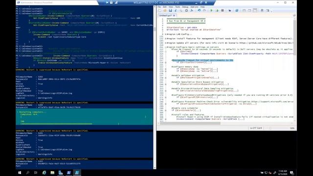Click highlighted increase timeout comment line
Image resolution: width=313 pixels, height=176 pixels.
point(202,60)
